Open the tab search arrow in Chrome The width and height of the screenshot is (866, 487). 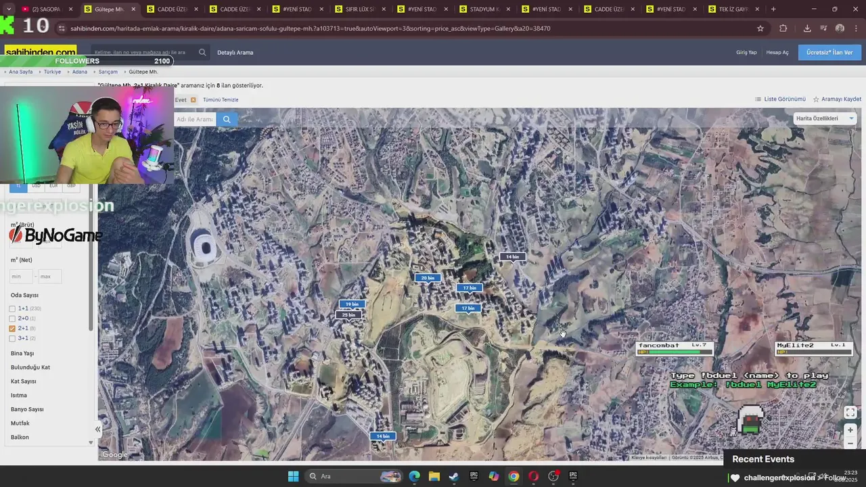(9, 9)
